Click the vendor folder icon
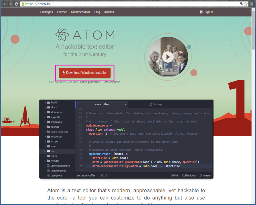This screenshot has height=205, width=256. pos(48,161)
